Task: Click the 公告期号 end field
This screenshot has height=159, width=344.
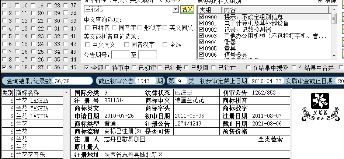Action: (147, 55)
